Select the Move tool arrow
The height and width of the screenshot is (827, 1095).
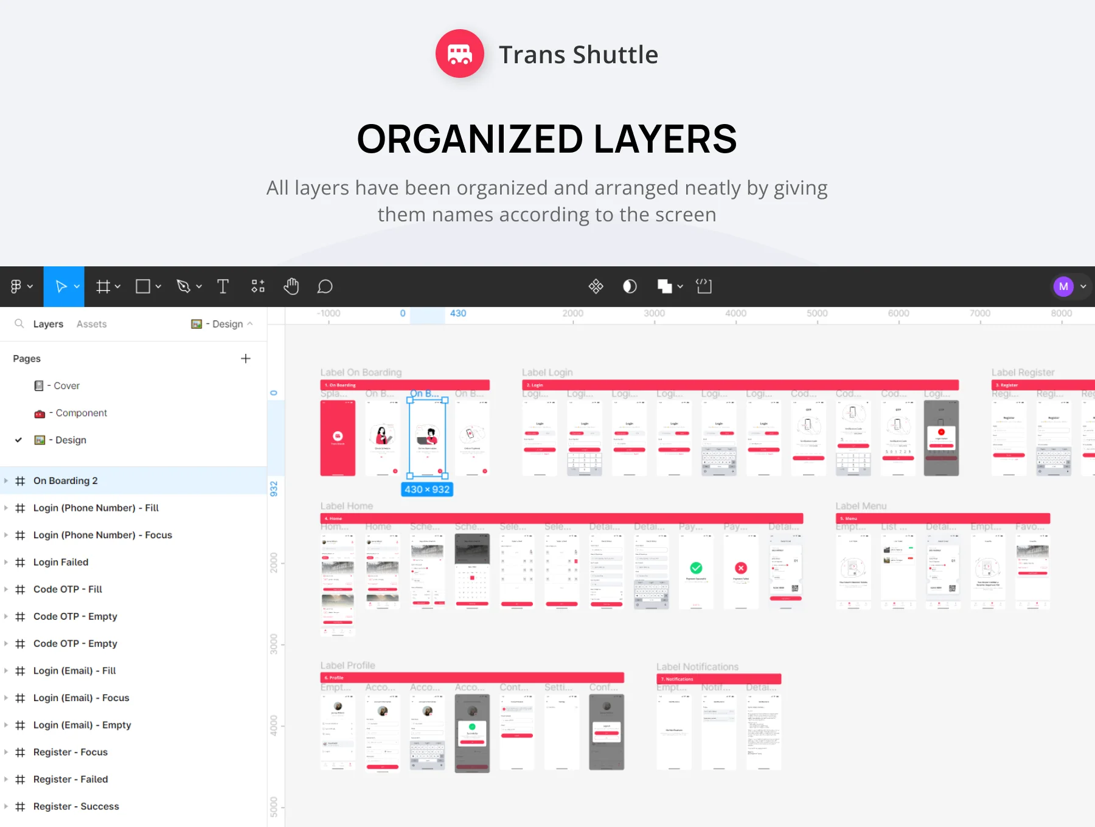[60, 286]
